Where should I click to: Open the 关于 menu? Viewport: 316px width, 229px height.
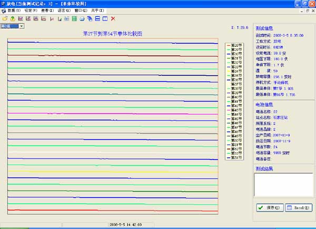click(97, 11)
